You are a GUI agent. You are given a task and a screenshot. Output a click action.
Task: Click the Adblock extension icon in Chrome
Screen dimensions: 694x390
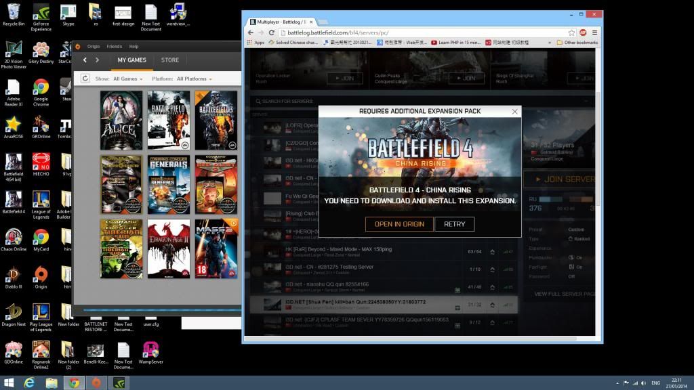coord(583,32)
